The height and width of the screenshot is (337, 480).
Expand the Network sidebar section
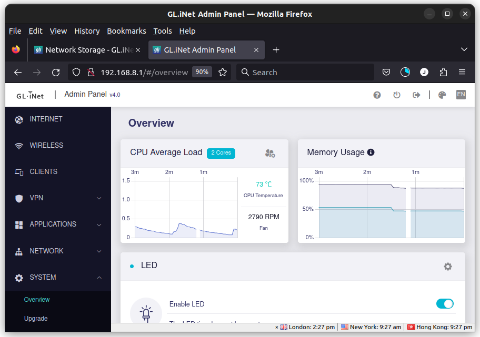(99, 251)
